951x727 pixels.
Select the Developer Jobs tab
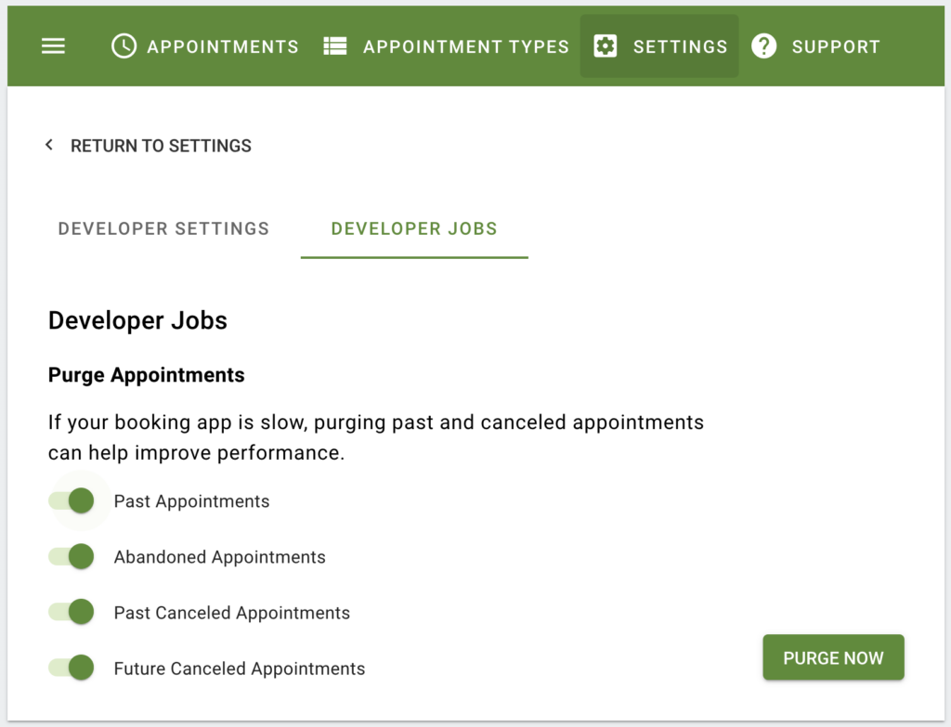[x=414, y=228]
